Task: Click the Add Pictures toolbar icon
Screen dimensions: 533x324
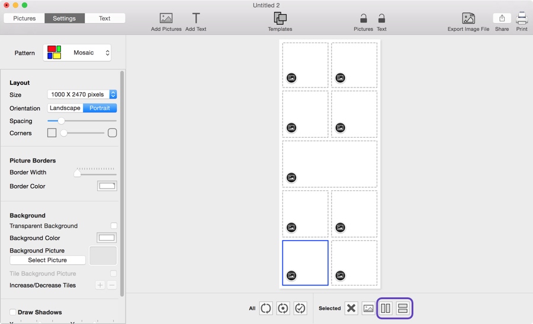Action: pyautogui.click(x=166, y=18)
